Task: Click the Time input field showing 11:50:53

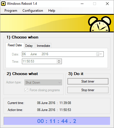Action: click(x=42, y=61)
